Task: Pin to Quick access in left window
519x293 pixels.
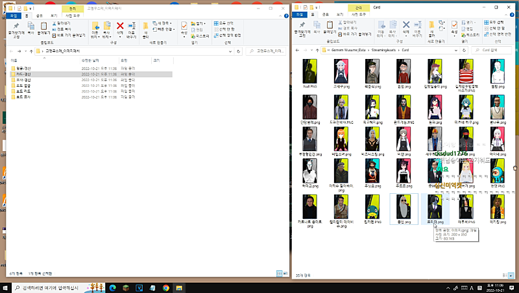Action: [16, 30]
